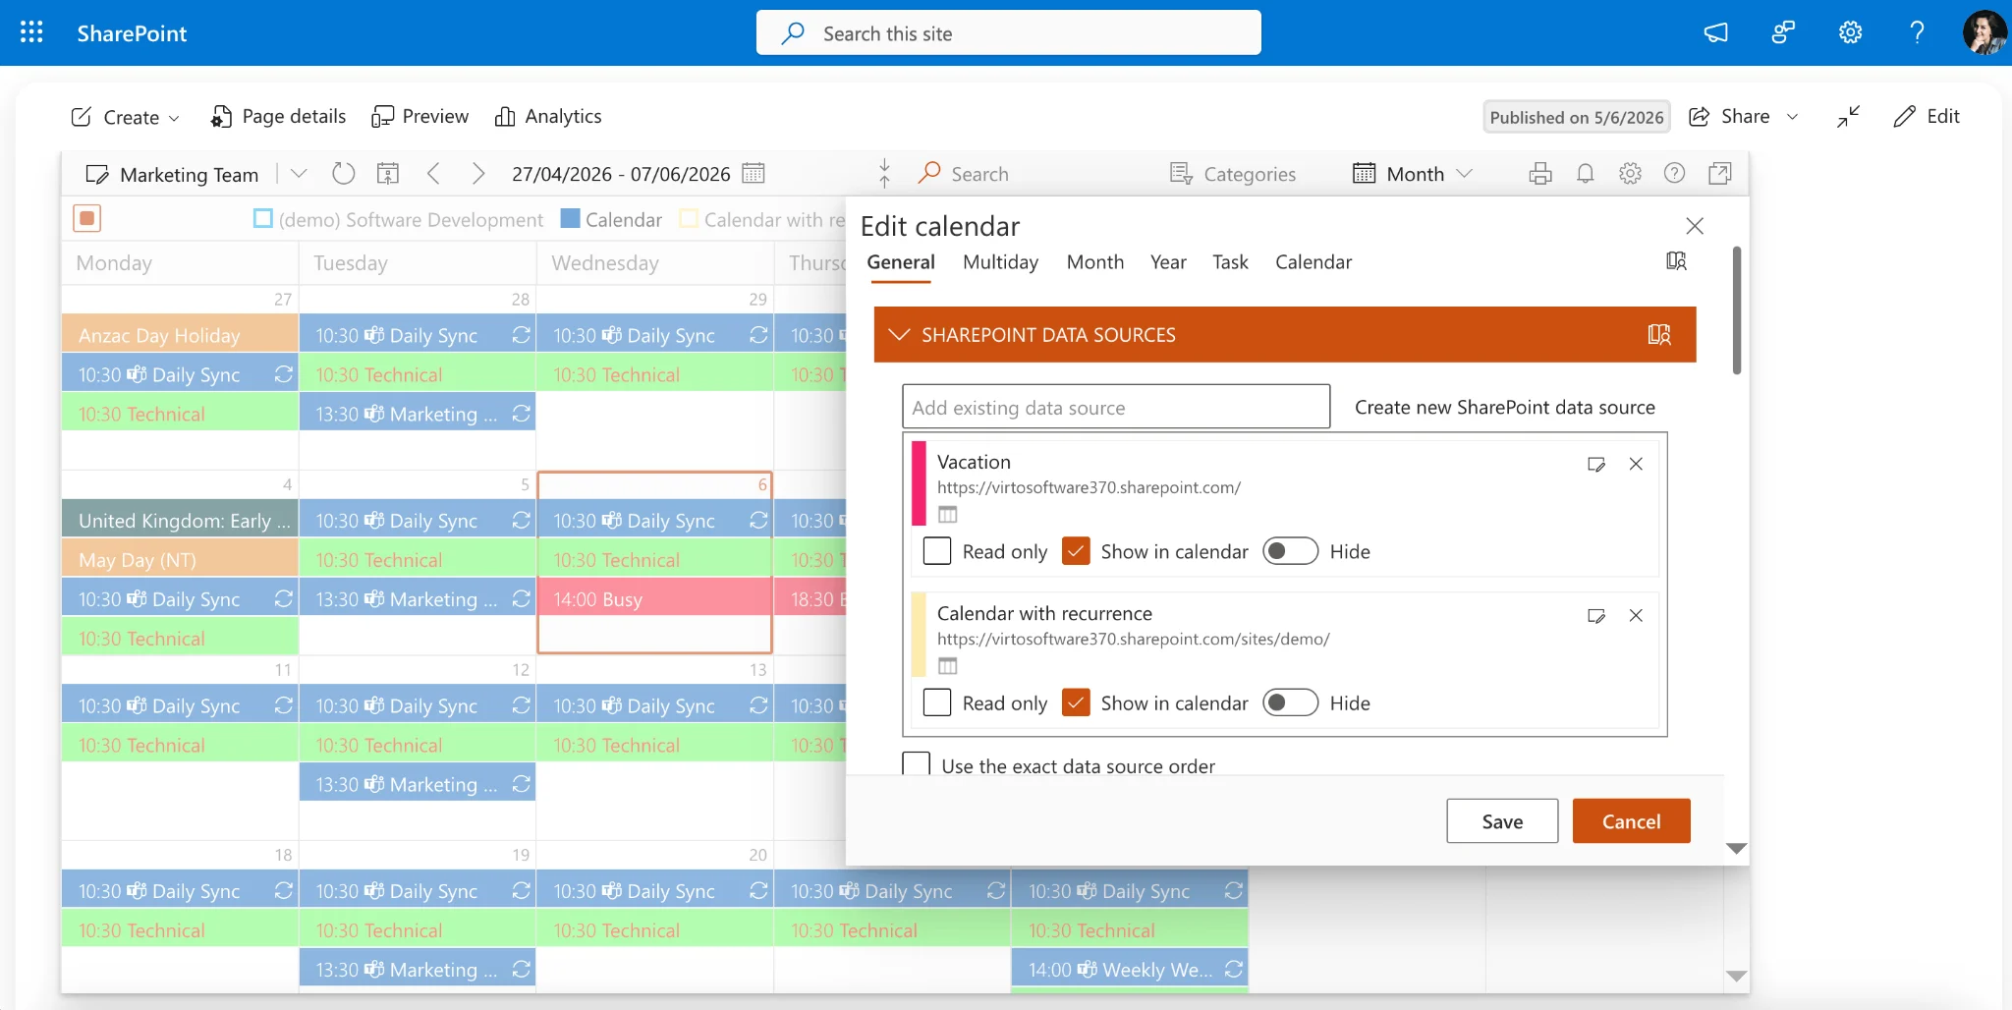Open calendar in new window icon
This screenshot has width=2012, height=1010.
click(1719, 174)
